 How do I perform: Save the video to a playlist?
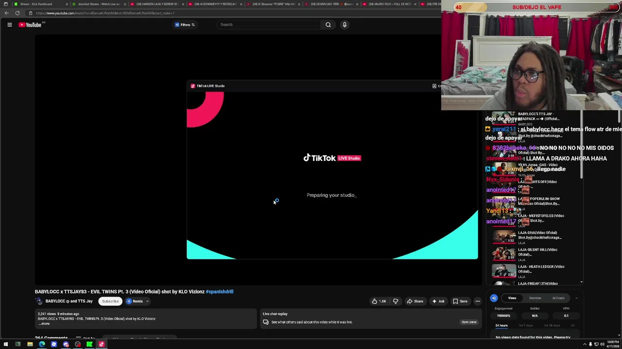460,301
